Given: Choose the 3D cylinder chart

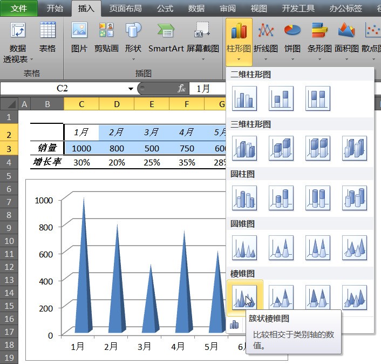Looking at the screenshot, I should [355, 198].
